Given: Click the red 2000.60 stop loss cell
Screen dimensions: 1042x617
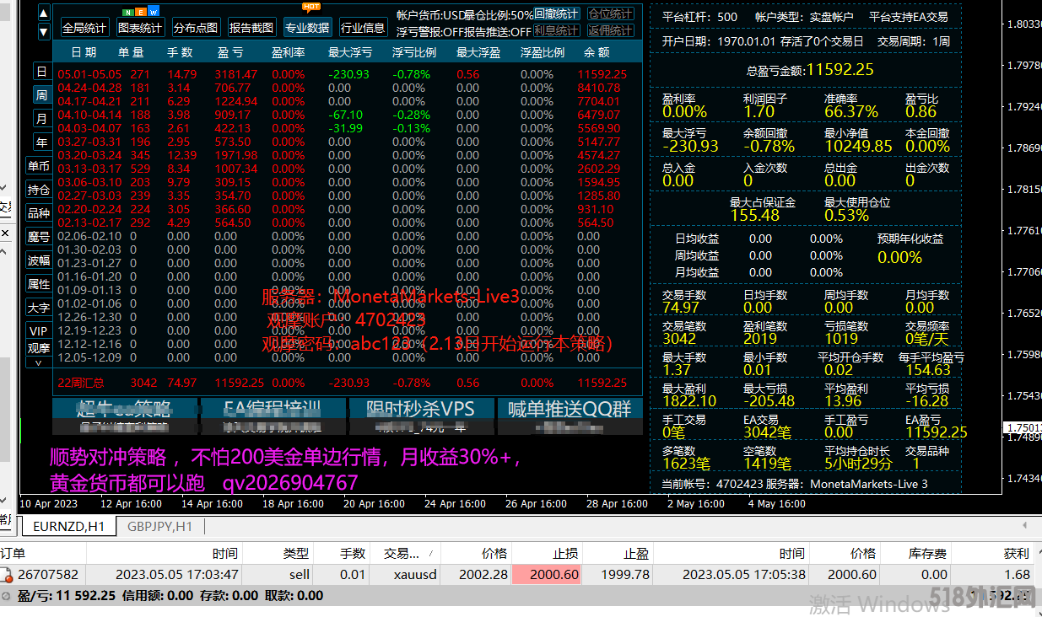Looking at the screenshot, I should (547, 575).
